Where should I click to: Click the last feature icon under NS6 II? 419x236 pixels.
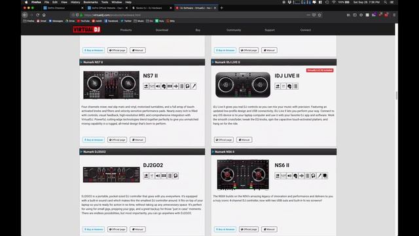tap(325, 176)
